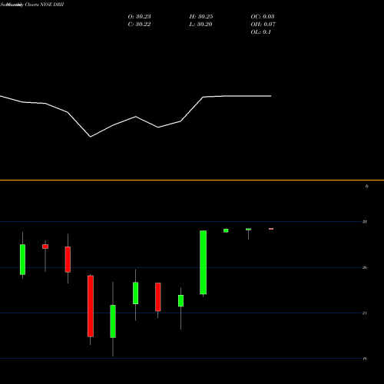Select the close value 'C: 30.22'
The image size is (384, 384).
click(x=139, y=25)
